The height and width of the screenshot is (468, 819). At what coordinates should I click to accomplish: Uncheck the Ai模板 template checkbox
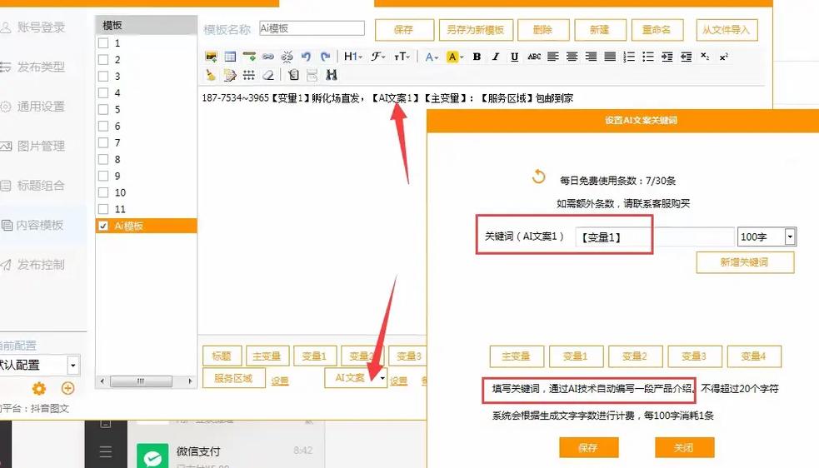[x=103, y=226]
